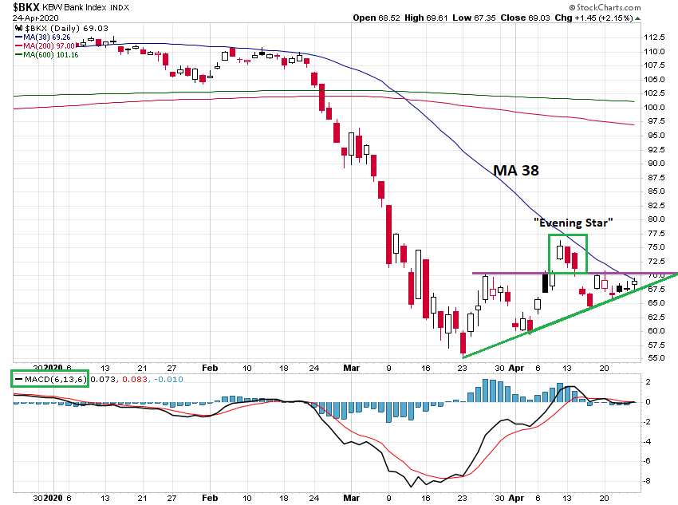The width and height of the screenshot is (678, 505).
Task: Click the 55.0 price axis label
Action: (656, 358)
